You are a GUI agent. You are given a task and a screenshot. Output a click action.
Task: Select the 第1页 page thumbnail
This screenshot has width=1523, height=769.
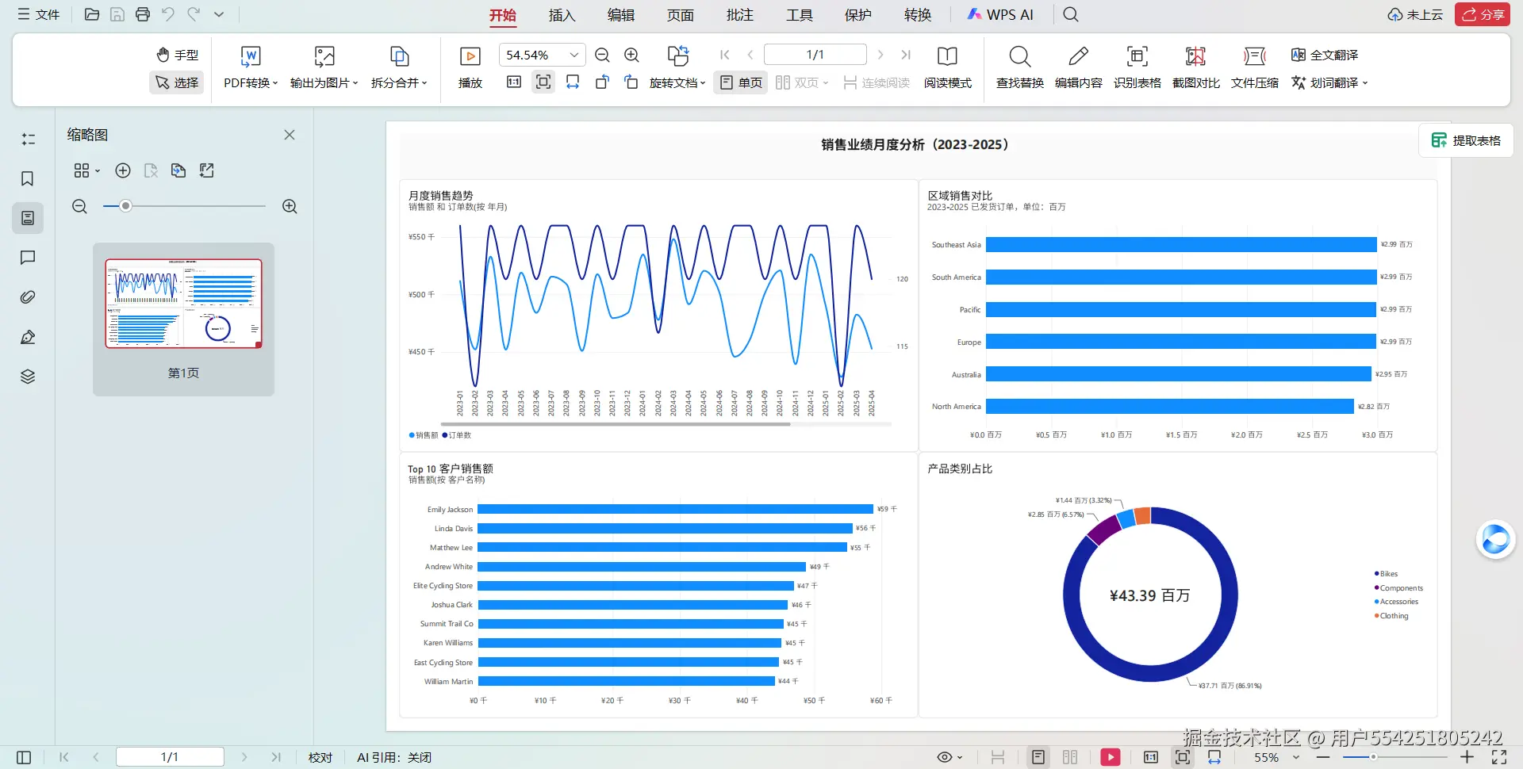[183, 319]
